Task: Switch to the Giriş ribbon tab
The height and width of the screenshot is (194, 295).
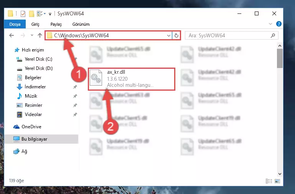Action: point(35,24)
